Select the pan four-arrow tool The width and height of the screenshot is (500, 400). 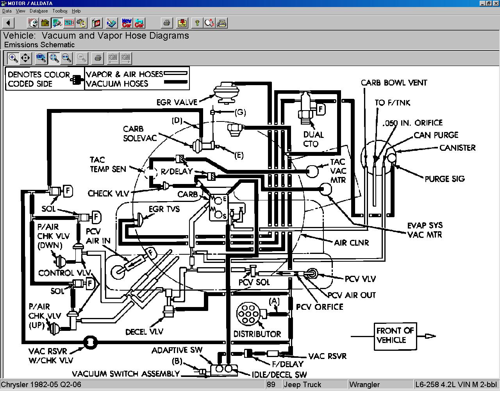coord(25,58)
